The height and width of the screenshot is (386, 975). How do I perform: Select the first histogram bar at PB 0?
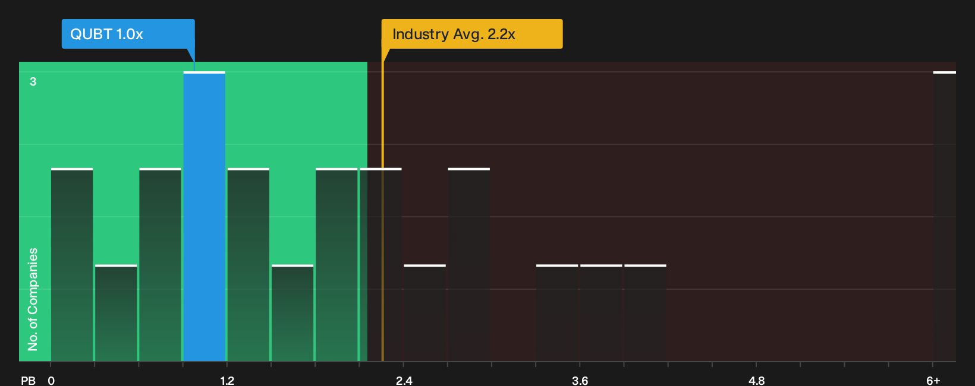coord(72,265)
